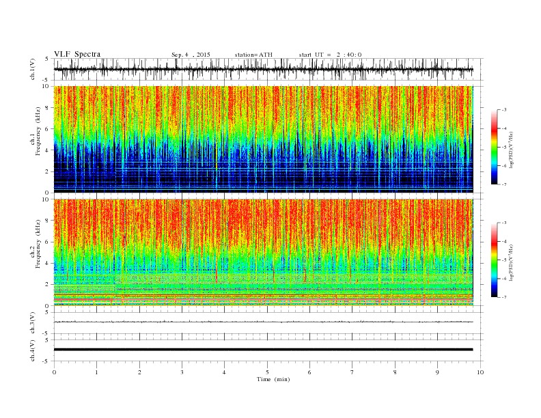Click the "6" kHz tick on ch.2 frequency axis

(x=48, y=242)
